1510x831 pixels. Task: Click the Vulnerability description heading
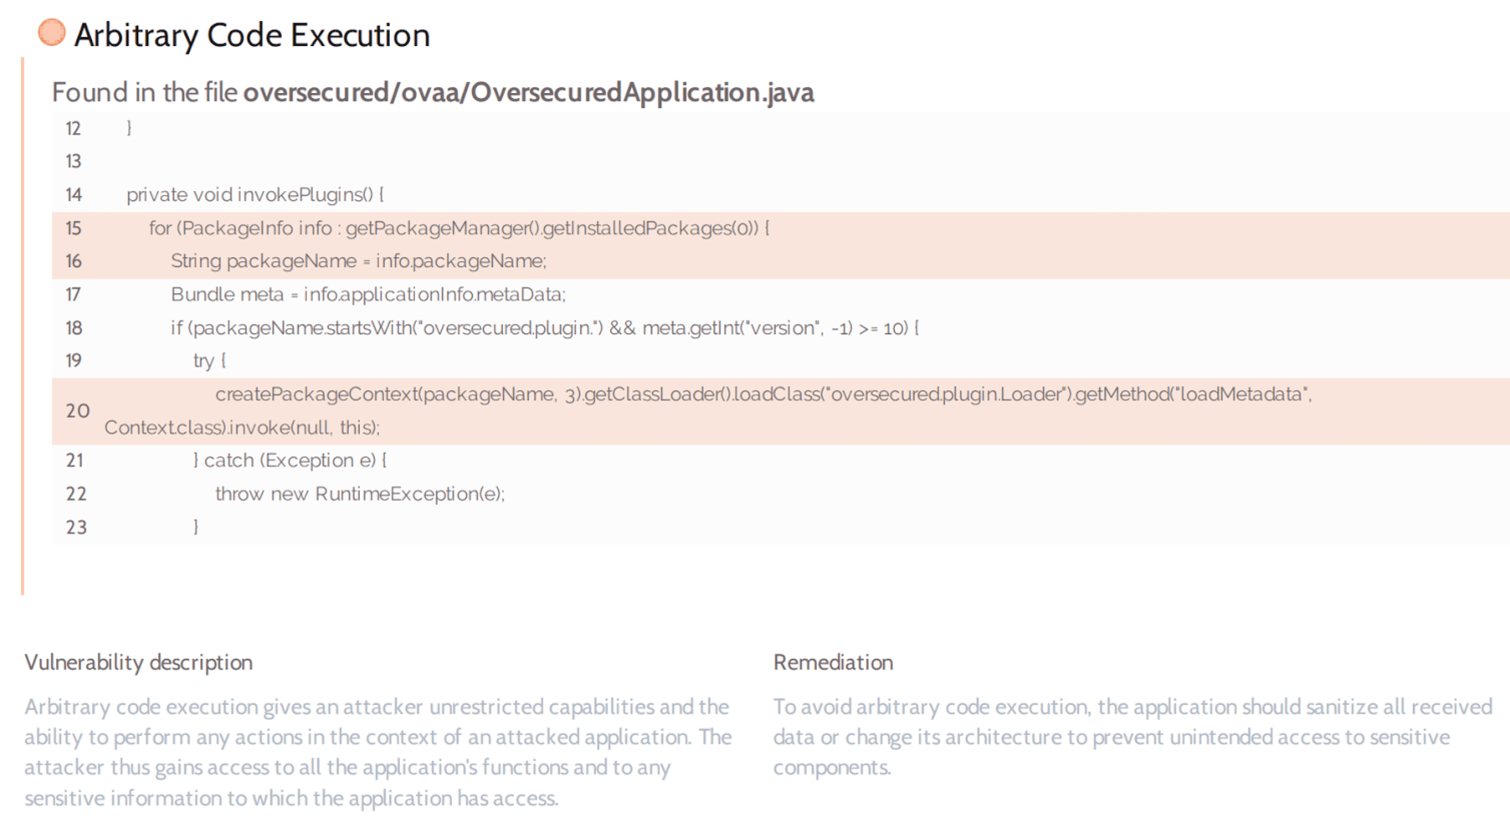coord(138,662)
